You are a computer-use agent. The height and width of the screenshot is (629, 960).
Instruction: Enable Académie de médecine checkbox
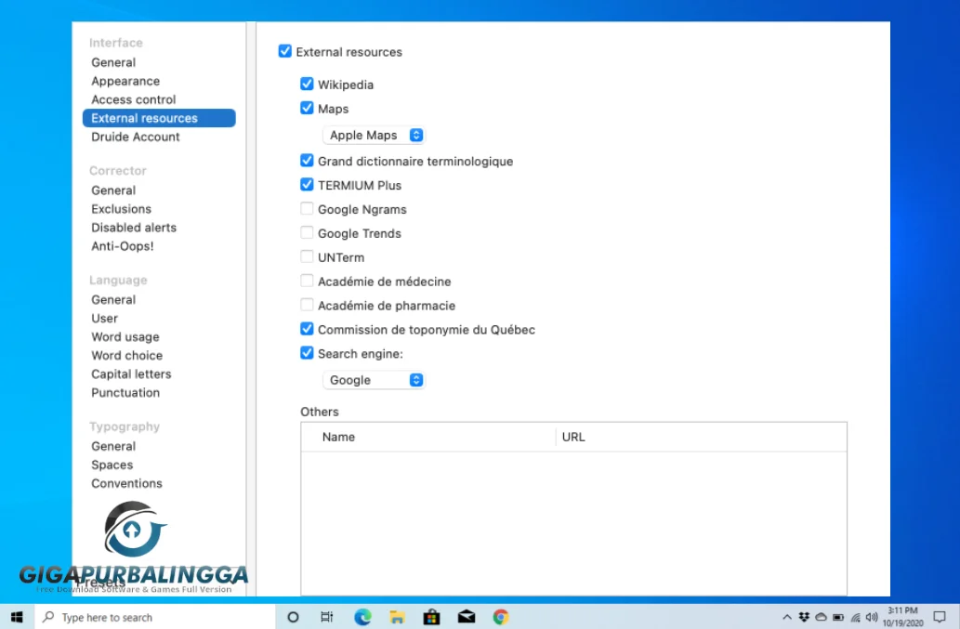[x=307, y=281]
